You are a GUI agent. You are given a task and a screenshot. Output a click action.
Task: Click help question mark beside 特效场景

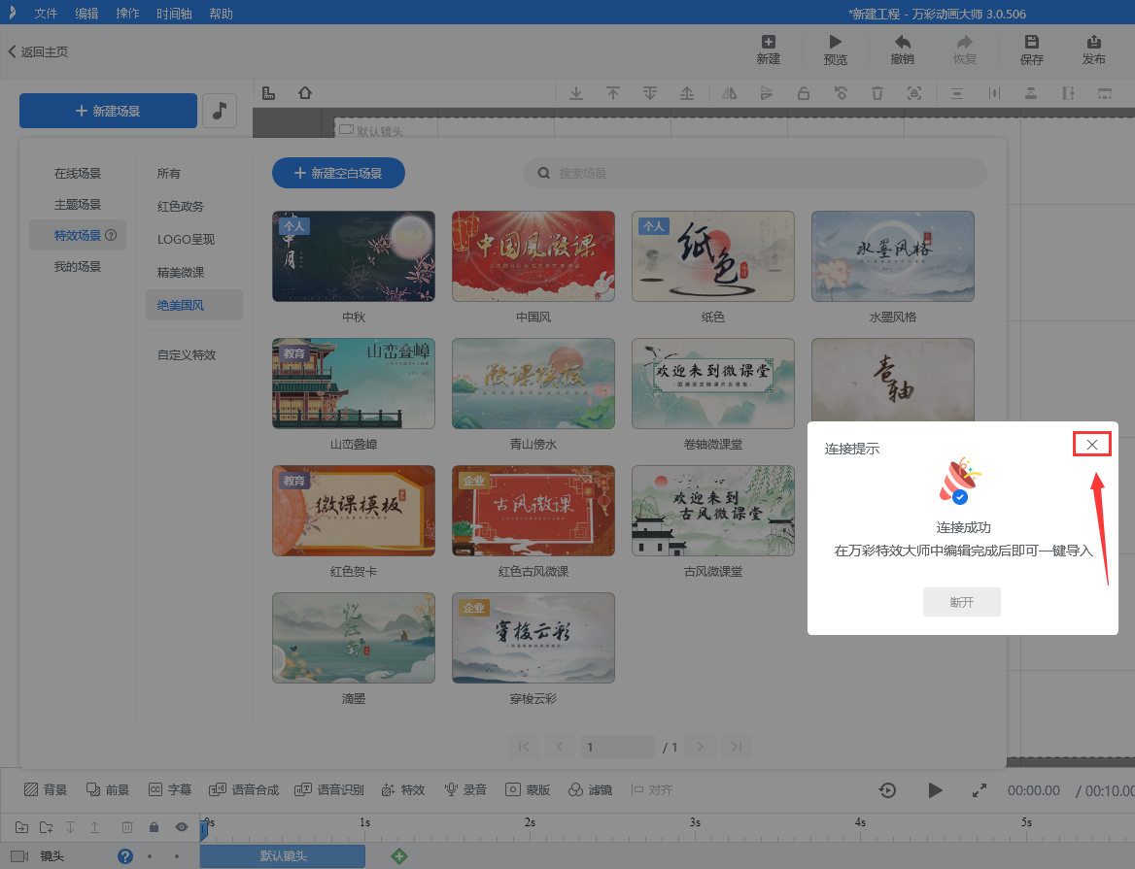[x=111, y=235]
